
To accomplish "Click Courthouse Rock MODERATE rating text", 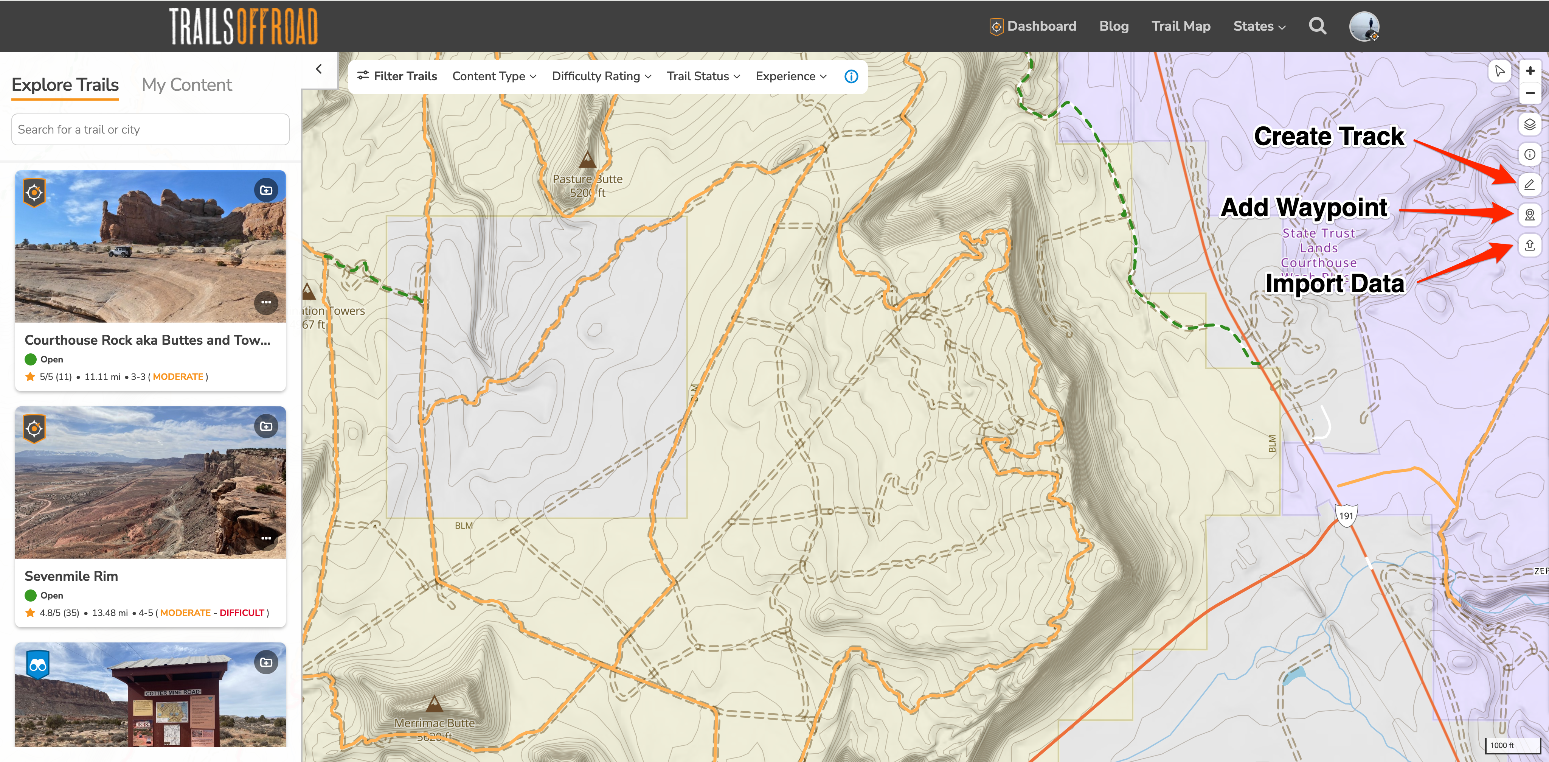I will point(178,377).
